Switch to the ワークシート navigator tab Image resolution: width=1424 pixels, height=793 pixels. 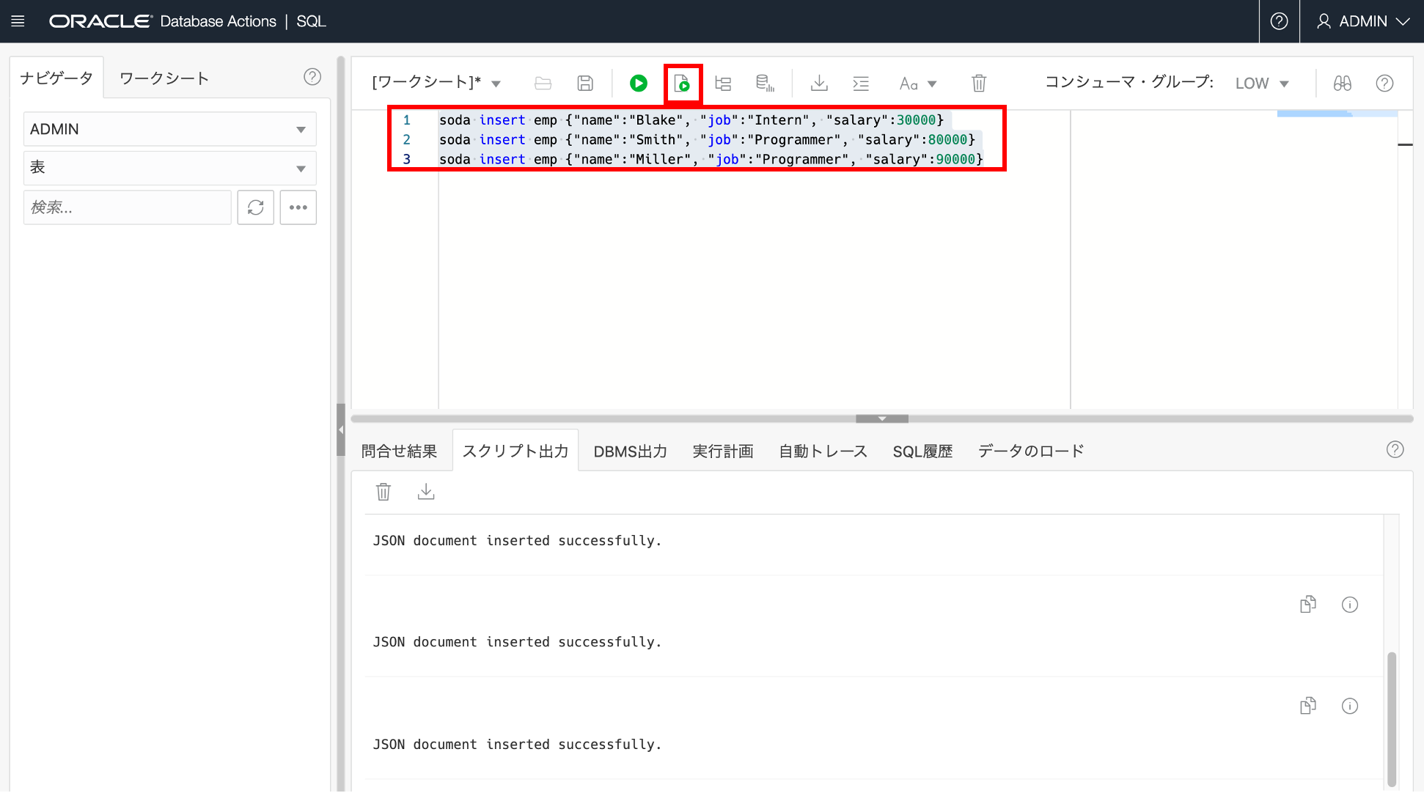(x=164, y=78)
